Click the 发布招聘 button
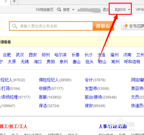The image size is (144, 135). tap(132, 26)
